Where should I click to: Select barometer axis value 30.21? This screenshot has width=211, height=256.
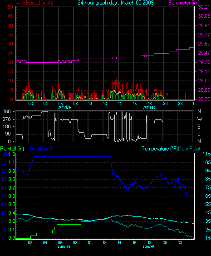pyautogui.click(x=204, y=7)
